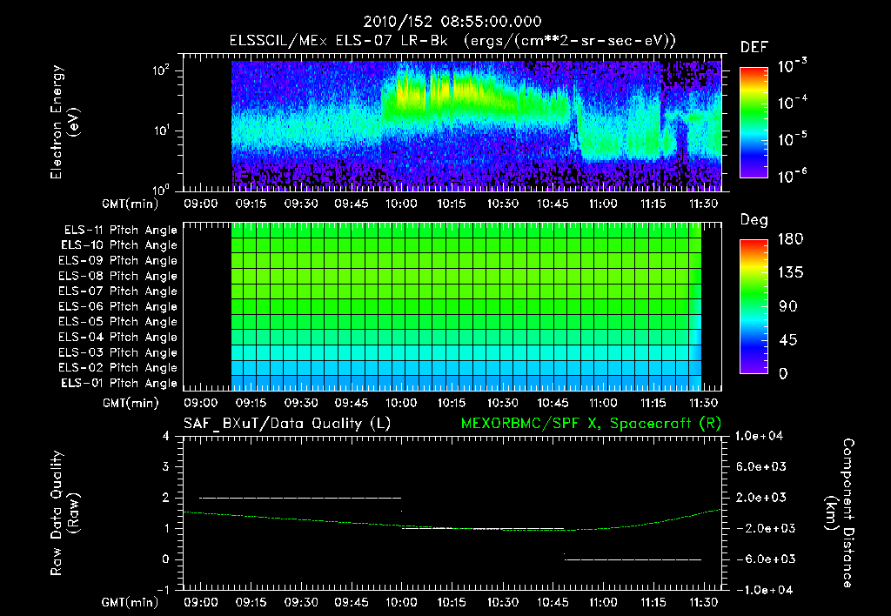Click the 6.0e+03 right axis value
This screenshot has height=616, width=891.
tap(762, 467)
